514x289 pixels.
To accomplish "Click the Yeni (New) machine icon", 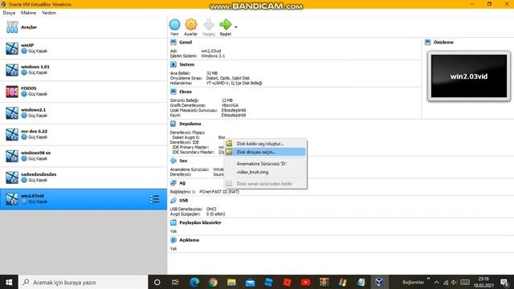I will click(174, 25).
